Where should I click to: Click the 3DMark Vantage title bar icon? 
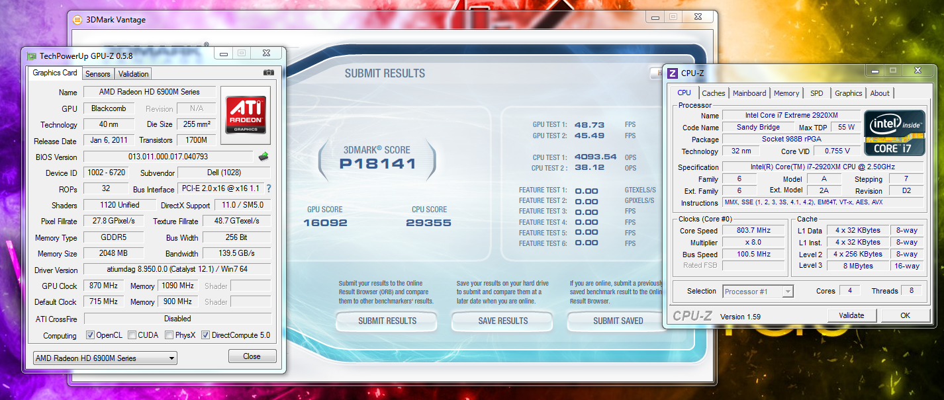pyautogui.click(x=77, y=20)
